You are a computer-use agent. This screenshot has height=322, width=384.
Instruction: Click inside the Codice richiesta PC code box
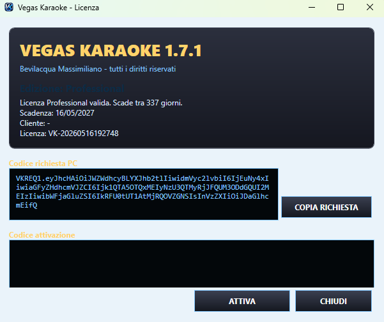tap(144, 194)
